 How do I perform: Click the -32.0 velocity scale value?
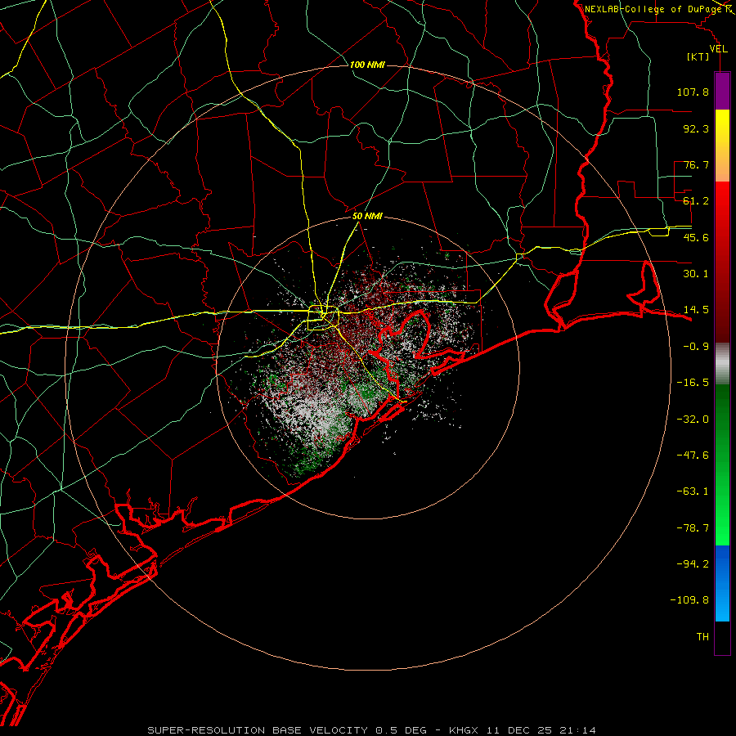pos(693,420)
